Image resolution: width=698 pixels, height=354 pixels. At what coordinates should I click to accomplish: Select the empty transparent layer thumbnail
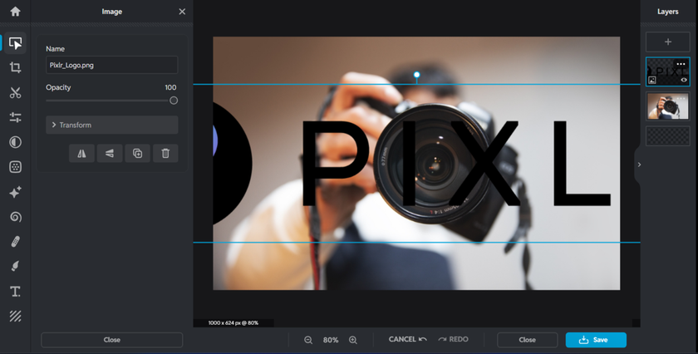668,136
